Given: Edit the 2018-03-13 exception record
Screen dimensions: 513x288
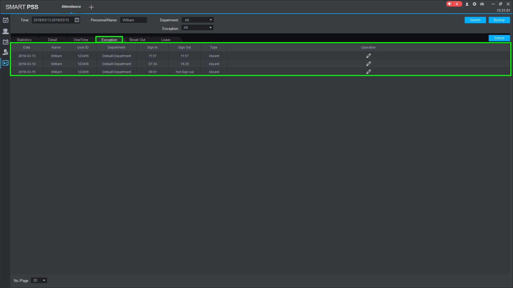Looking at the screenshot, I should [368, 56].
